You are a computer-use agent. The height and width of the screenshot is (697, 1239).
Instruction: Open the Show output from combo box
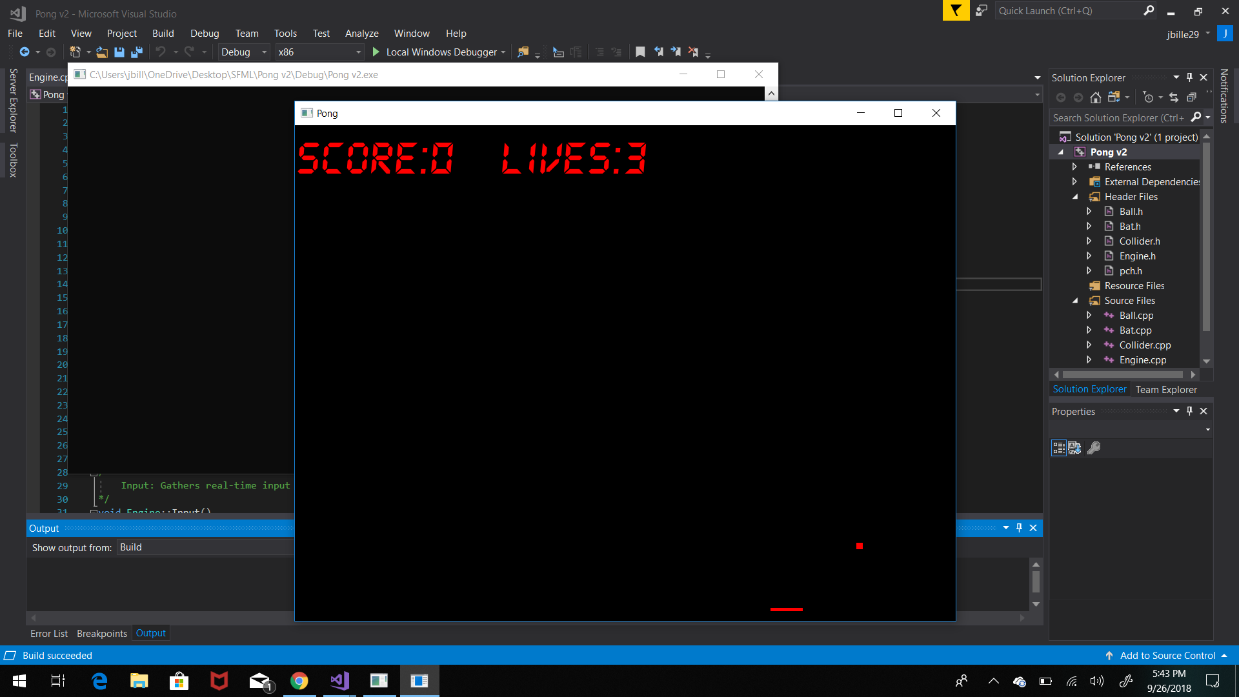205,547
